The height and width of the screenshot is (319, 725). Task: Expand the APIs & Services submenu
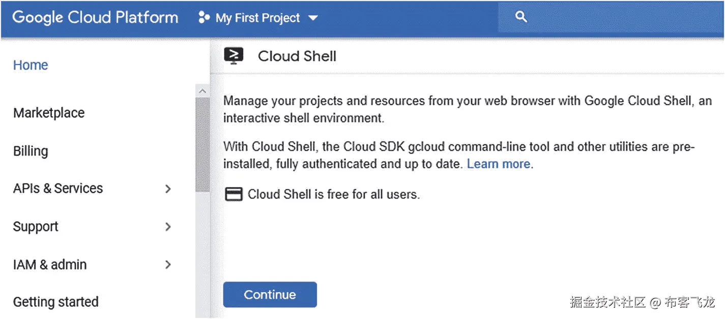(168, 188)
